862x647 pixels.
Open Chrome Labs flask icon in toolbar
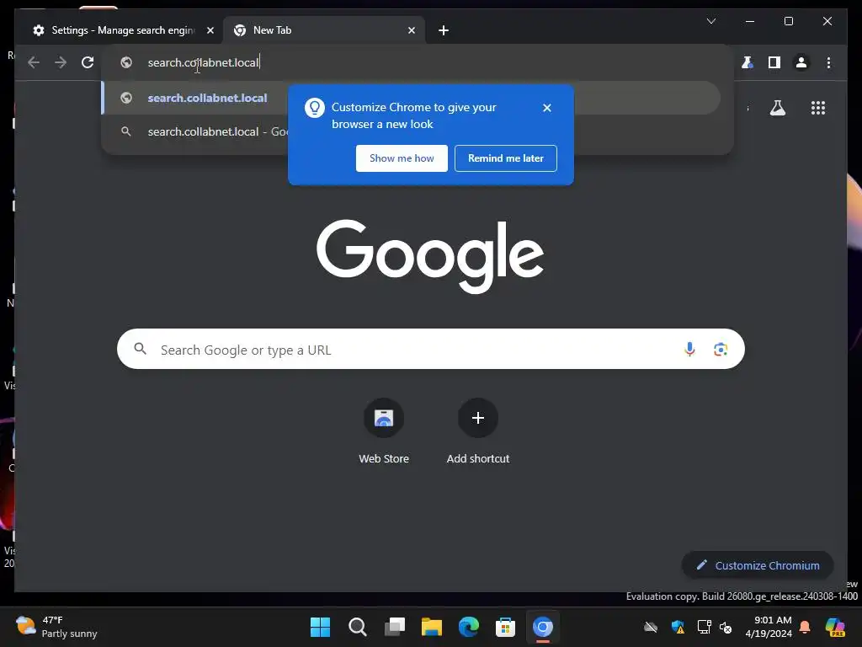(747, 62)
